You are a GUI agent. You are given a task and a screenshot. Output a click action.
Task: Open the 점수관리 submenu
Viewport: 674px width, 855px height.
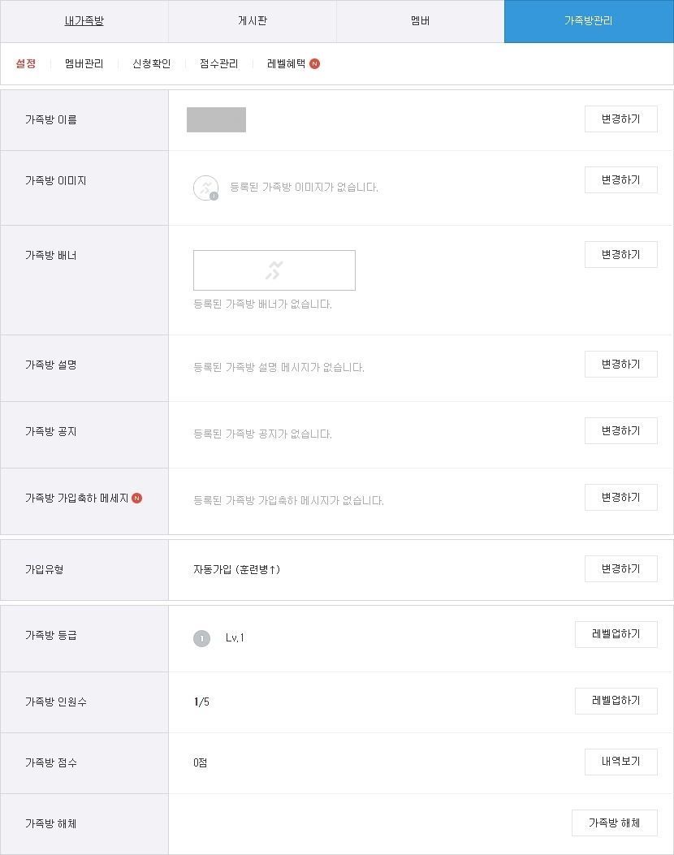[x=218, y=64]
